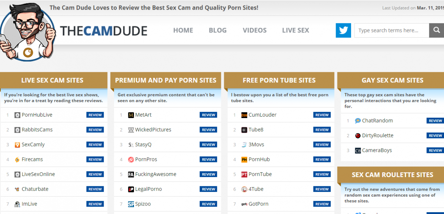This screenshot has height=214, width=444.
Task: Click the Firecams flame icon
Action: pyautogui.click(x=17, y=159)
